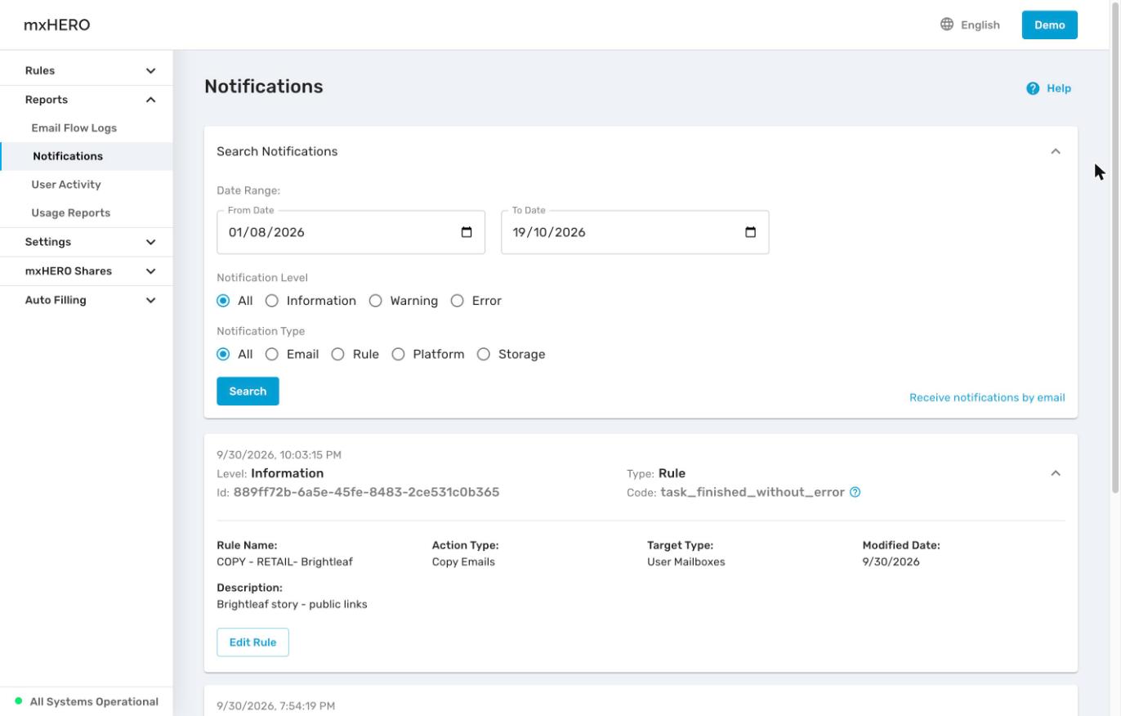Select the Warning level radio button
Screen dimensions: 1121x716
tap(376, 301)
